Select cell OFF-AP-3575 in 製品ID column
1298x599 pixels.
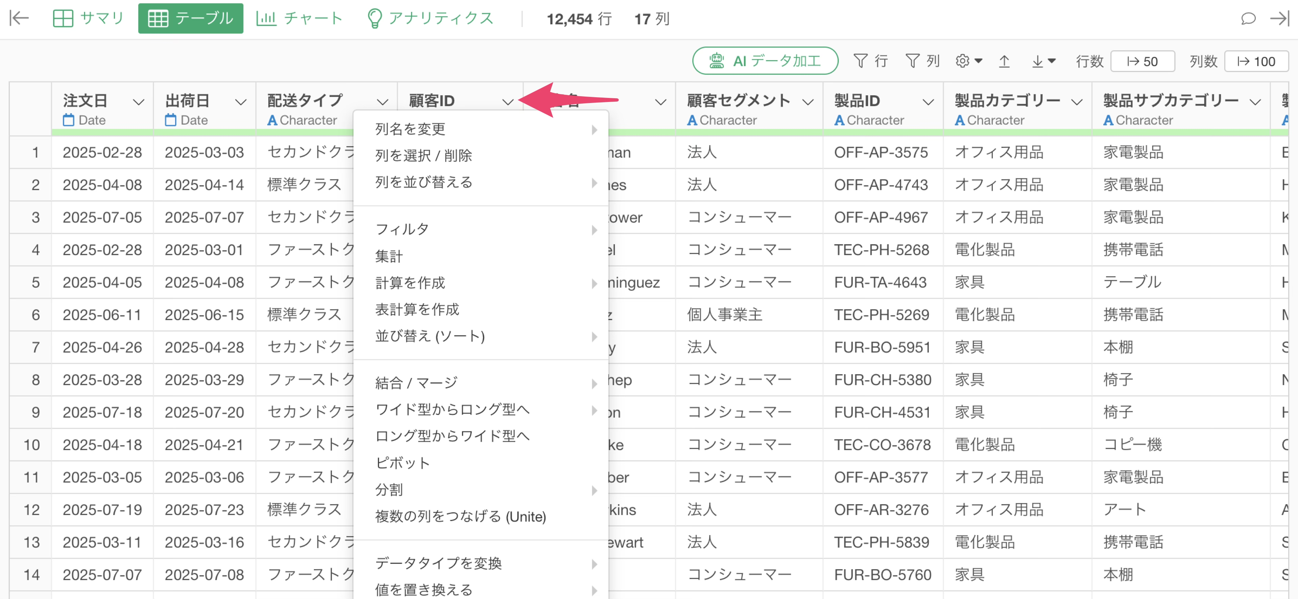click(x=883, y=153)
